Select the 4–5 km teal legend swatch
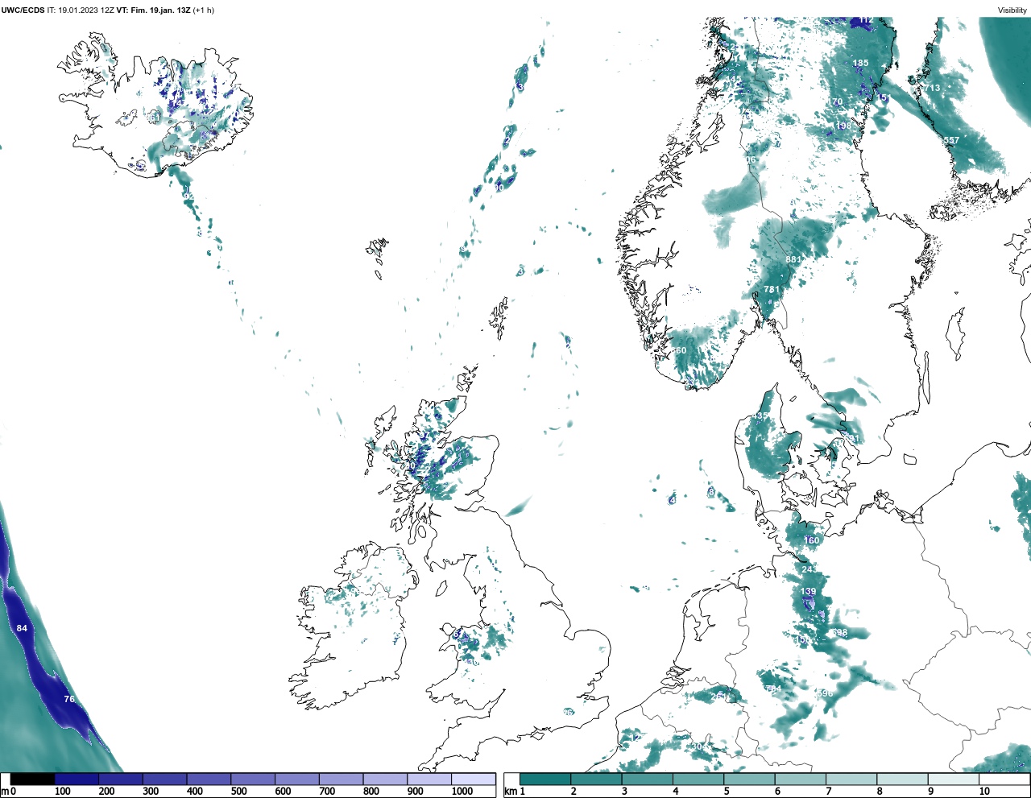 698,779
